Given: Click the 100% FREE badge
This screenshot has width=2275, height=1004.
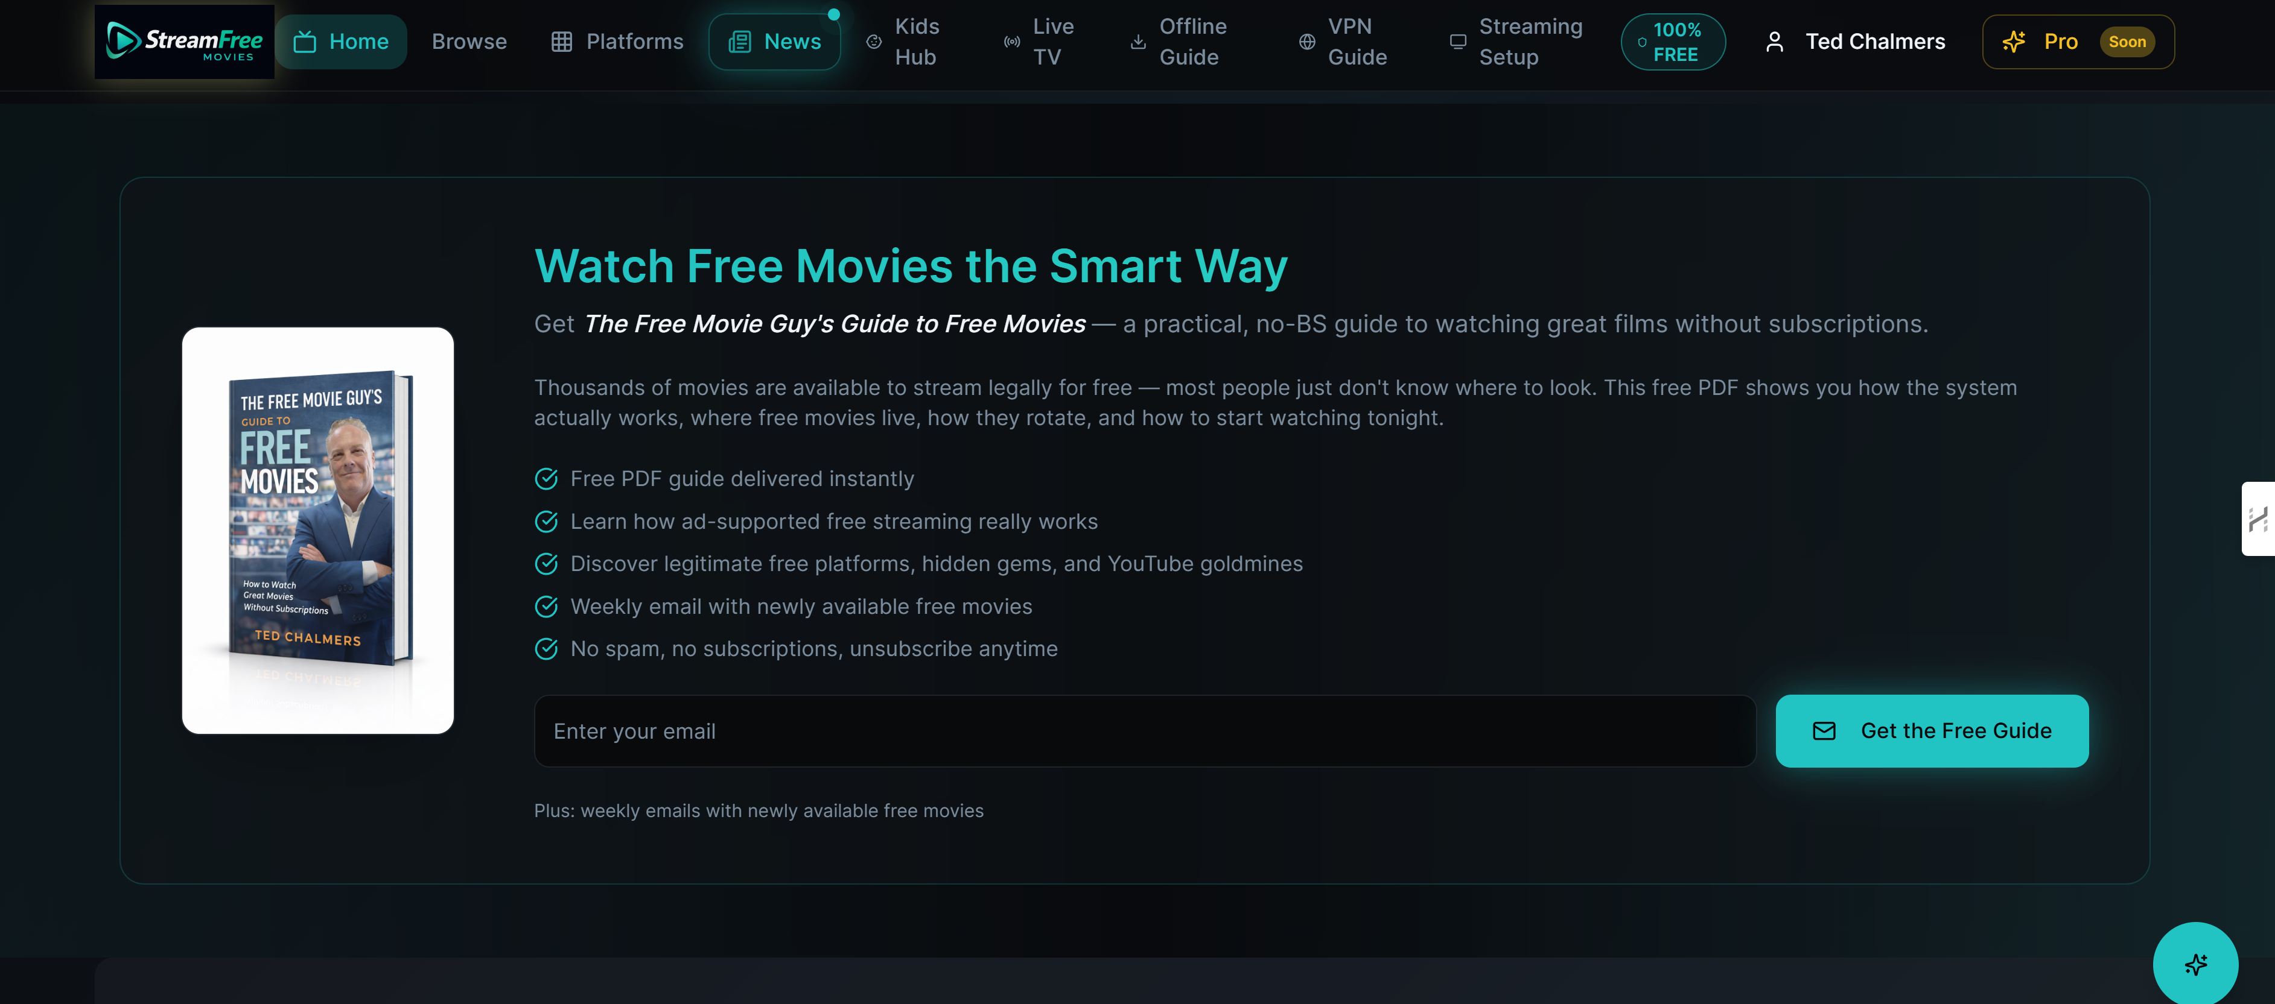Looking at the screenshot, I should point(1673,40).
